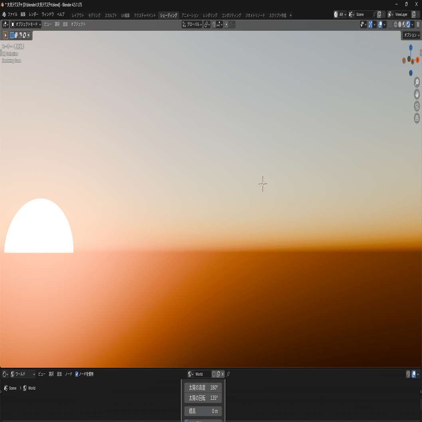The width and height of the screenshot is (422, 422).
Task: Switch to material preview shading
Action: pos(404,25)
